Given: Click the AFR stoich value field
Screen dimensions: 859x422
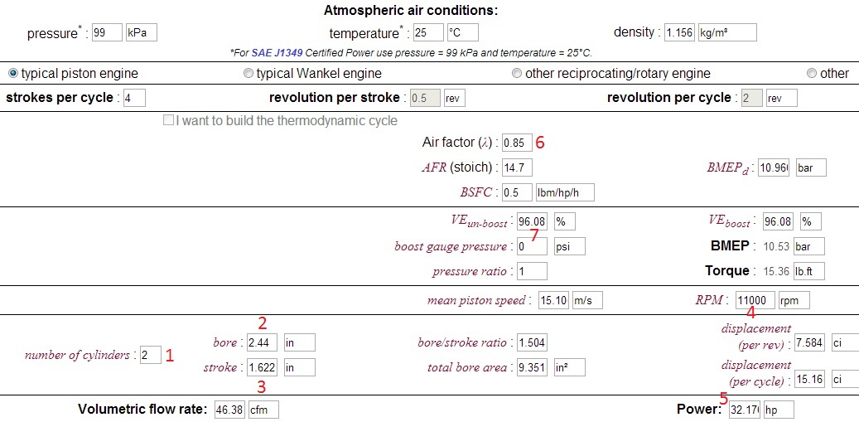Looking at the screenshot, I should (517, 168).
